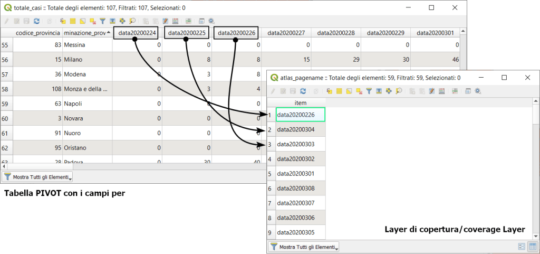The image size is (540, 254).
Task: Switch atlas_pagename to table view
Action: click(x=532, y=246)
